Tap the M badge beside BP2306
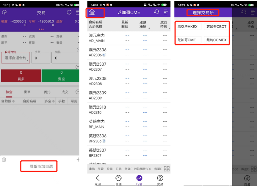The height and width of the screenshot is (186, 257). (x=104, y=141)
